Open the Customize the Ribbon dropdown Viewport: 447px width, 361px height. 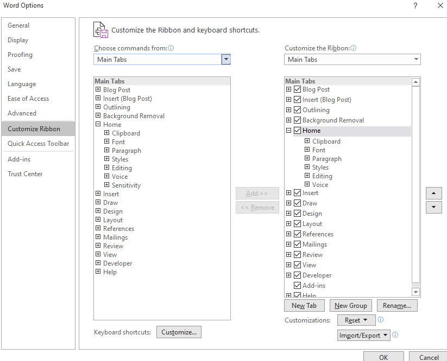(x=416, y=60)
